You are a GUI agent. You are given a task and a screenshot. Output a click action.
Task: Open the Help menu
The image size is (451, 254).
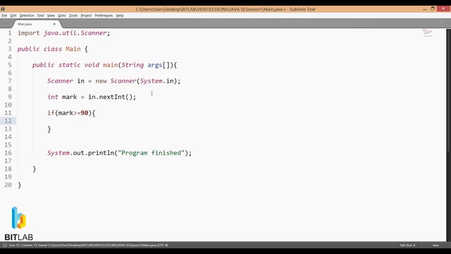pyautogui.click(x=120, y=16)
